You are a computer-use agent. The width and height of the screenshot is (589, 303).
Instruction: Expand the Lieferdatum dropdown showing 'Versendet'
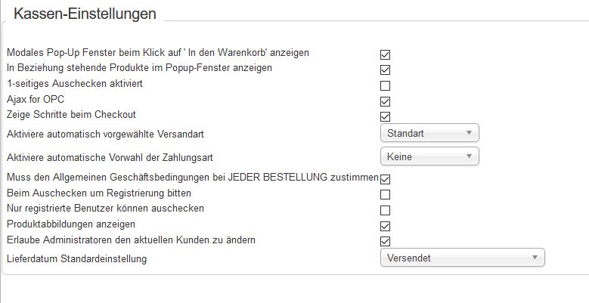[x=461, y=258]
